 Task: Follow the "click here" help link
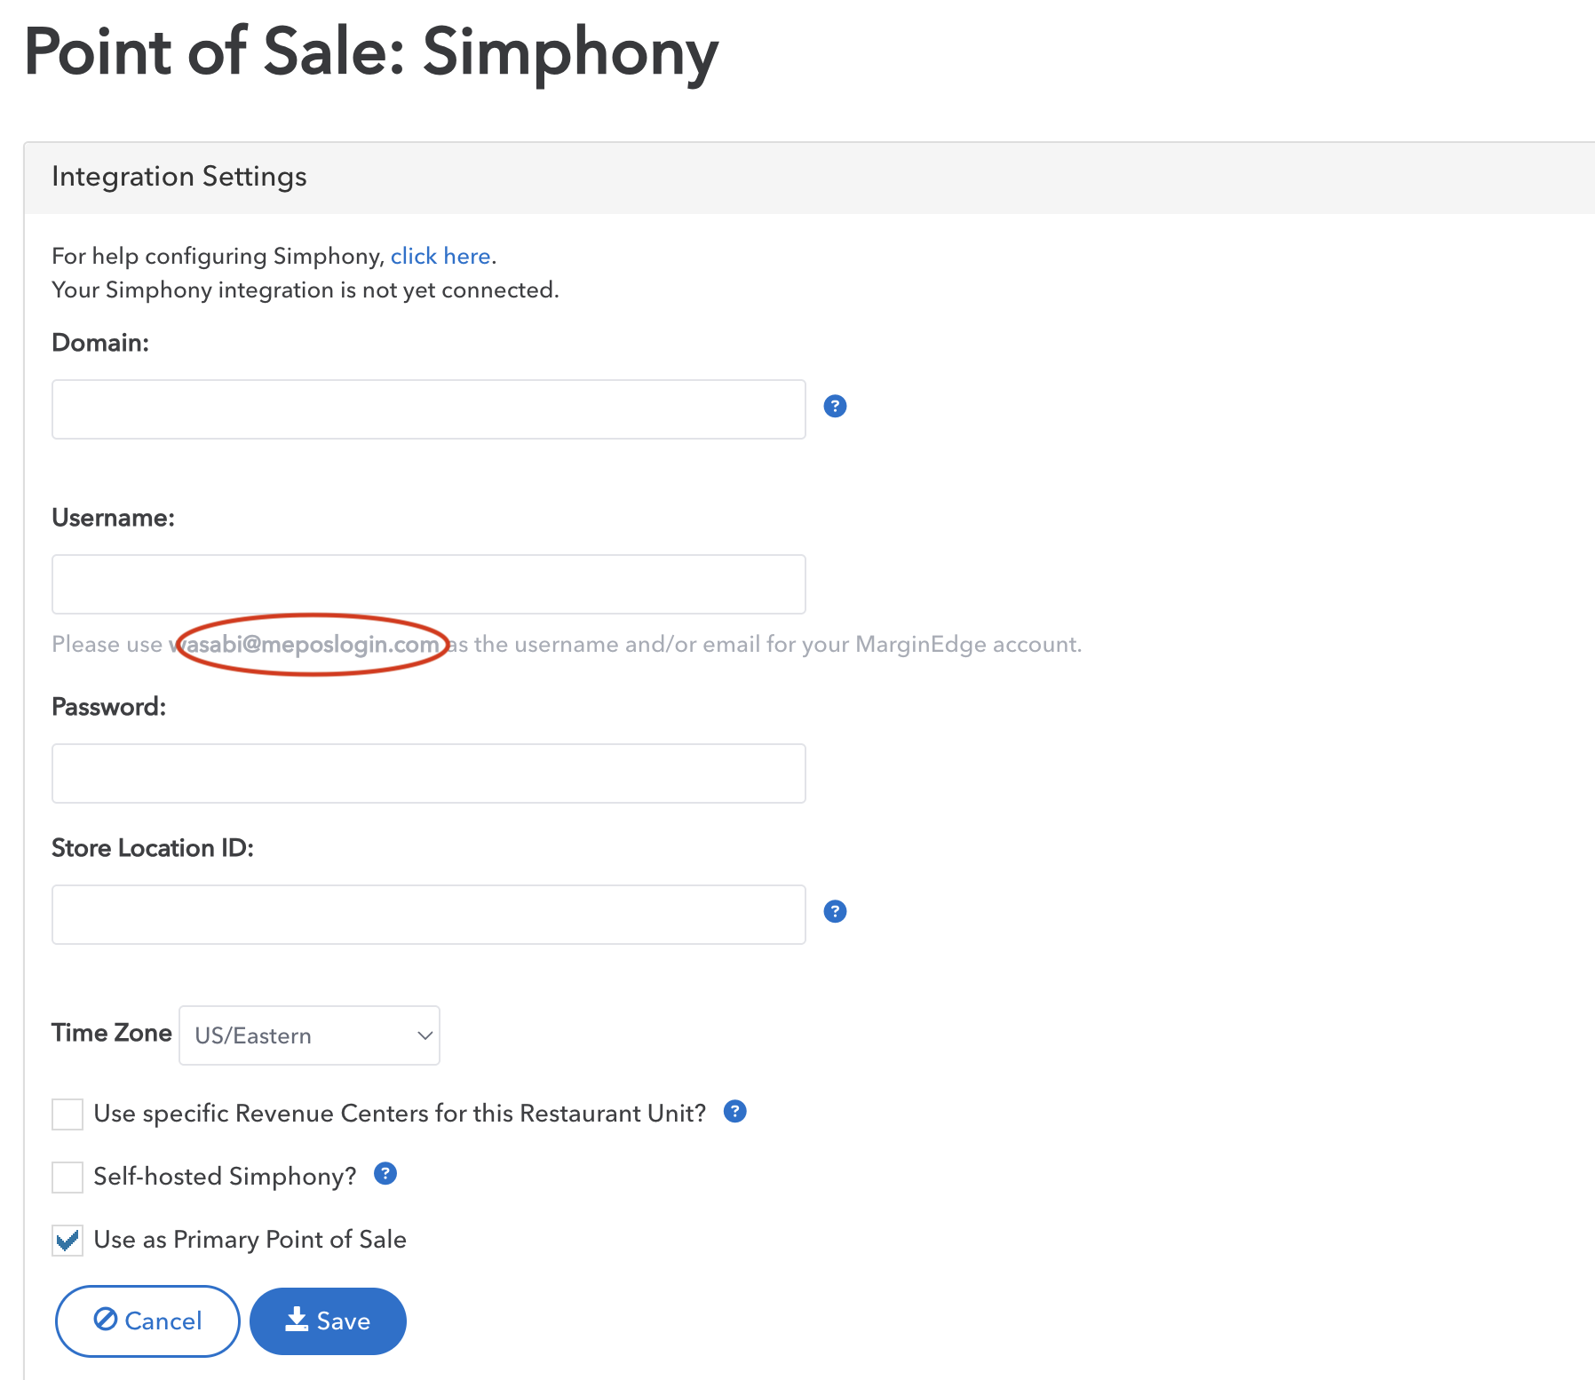[440, 256]
